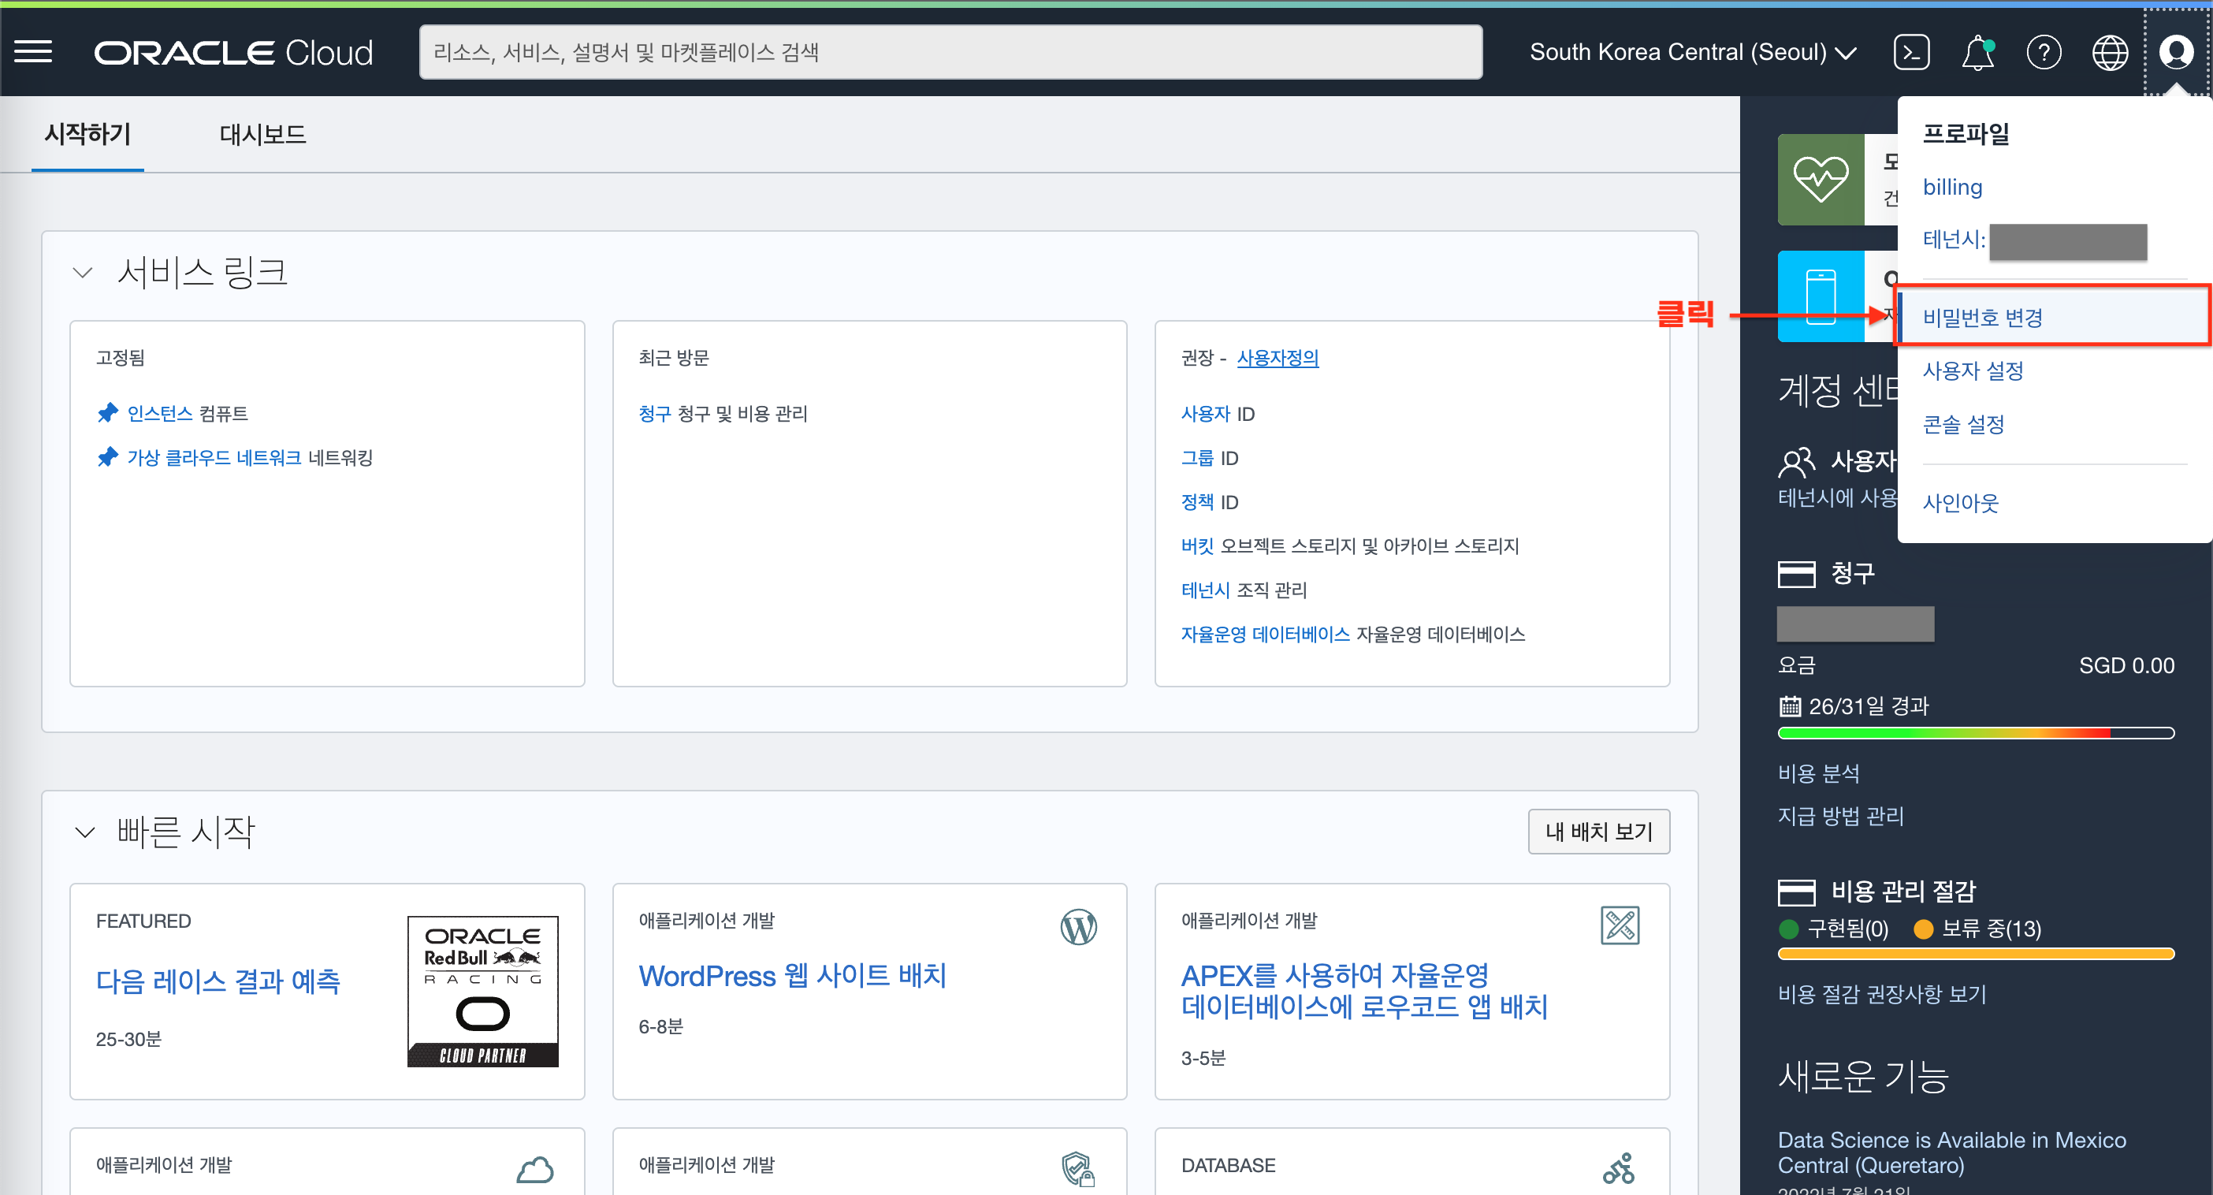Click the pin icon beside 인스턴스
The image size is (2213, 1195).
[x=107, y=413]
